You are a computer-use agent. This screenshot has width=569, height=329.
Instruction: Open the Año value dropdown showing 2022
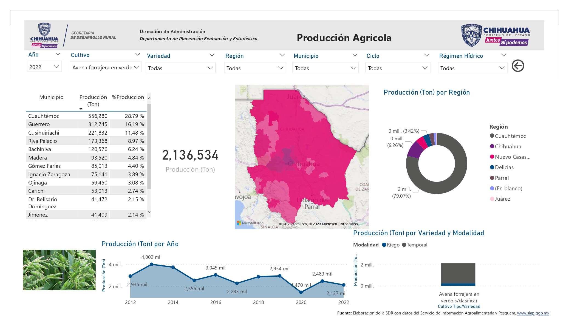(44, 67)
